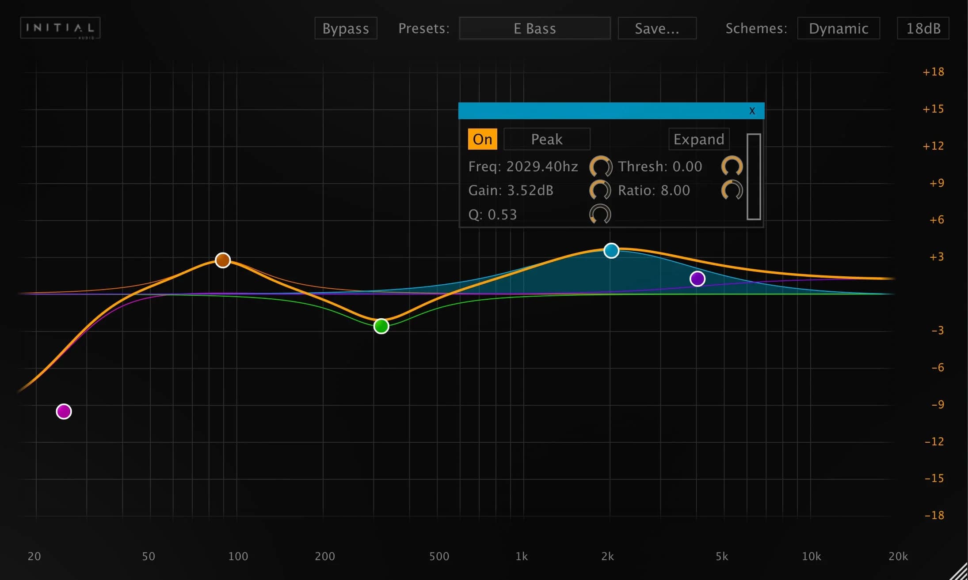Screen dimensions: 968x580
Task: Turn the Thresh knob in the band panel
Action: pos(732,166)
